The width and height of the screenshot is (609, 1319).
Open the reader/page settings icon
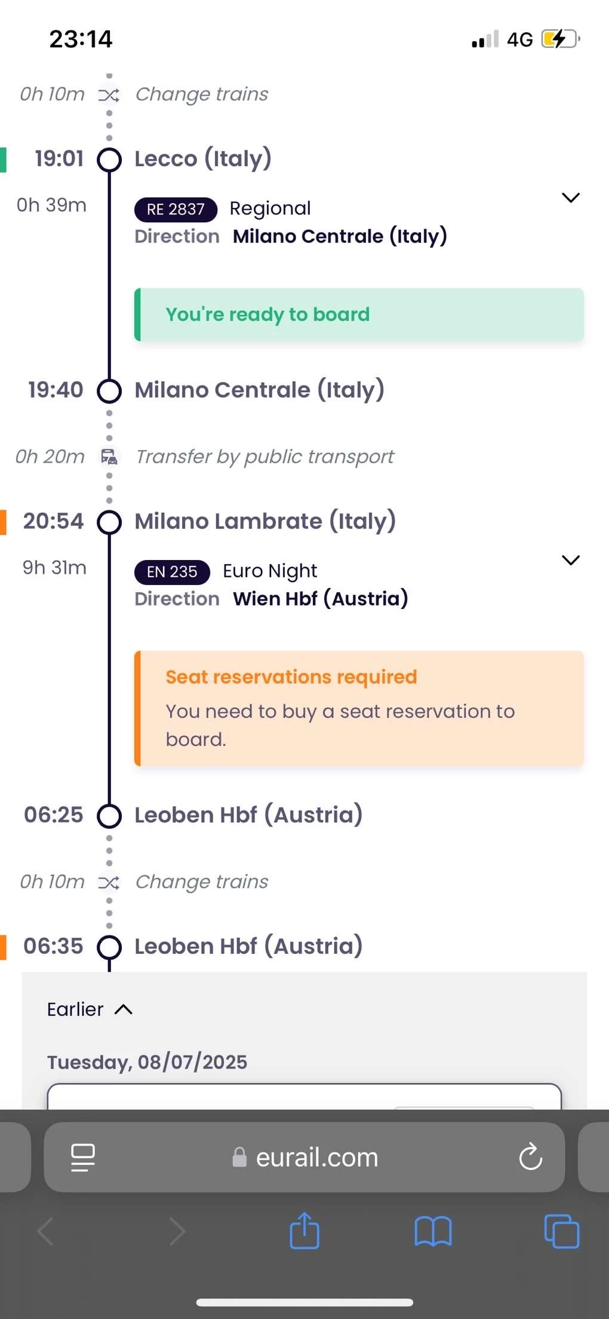click(83, 1157)
